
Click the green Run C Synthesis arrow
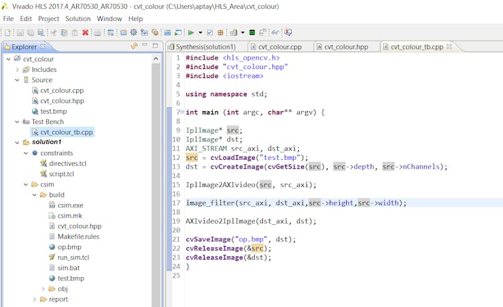tap(191, 33)
